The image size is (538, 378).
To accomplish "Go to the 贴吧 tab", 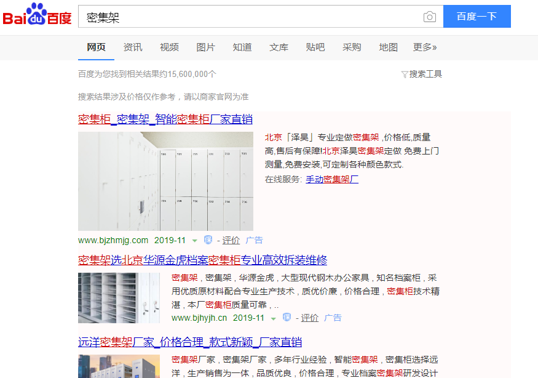I will click(x=315, y=47).
